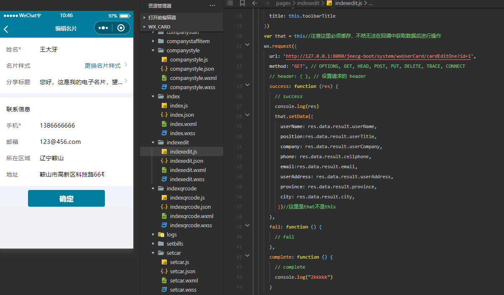Fold the fail function at line 39
504x295 pixels.
pyautogui.click(x=247, y=225)
